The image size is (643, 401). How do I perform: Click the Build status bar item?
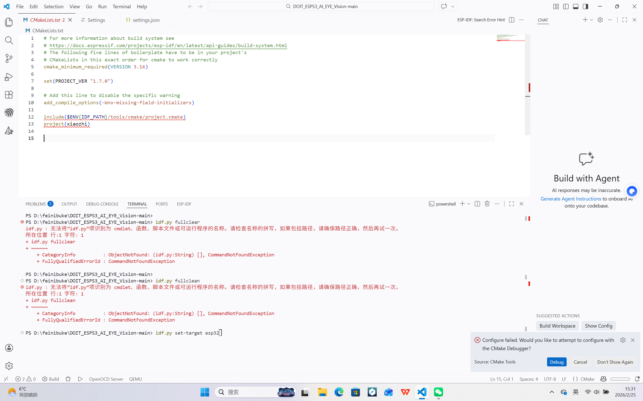pyautogui.click(x=51, y=379)
